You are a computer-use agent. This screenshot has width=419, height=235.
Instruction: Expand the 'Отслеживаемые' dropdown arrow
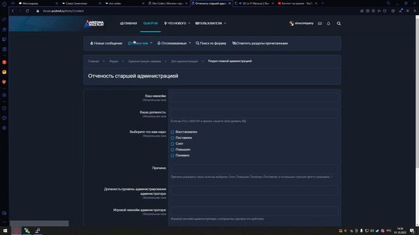(190, 43)
